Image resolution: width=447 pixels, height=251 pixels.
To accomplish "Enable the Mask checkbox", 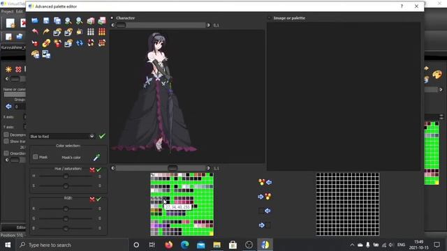I will 36,157.
